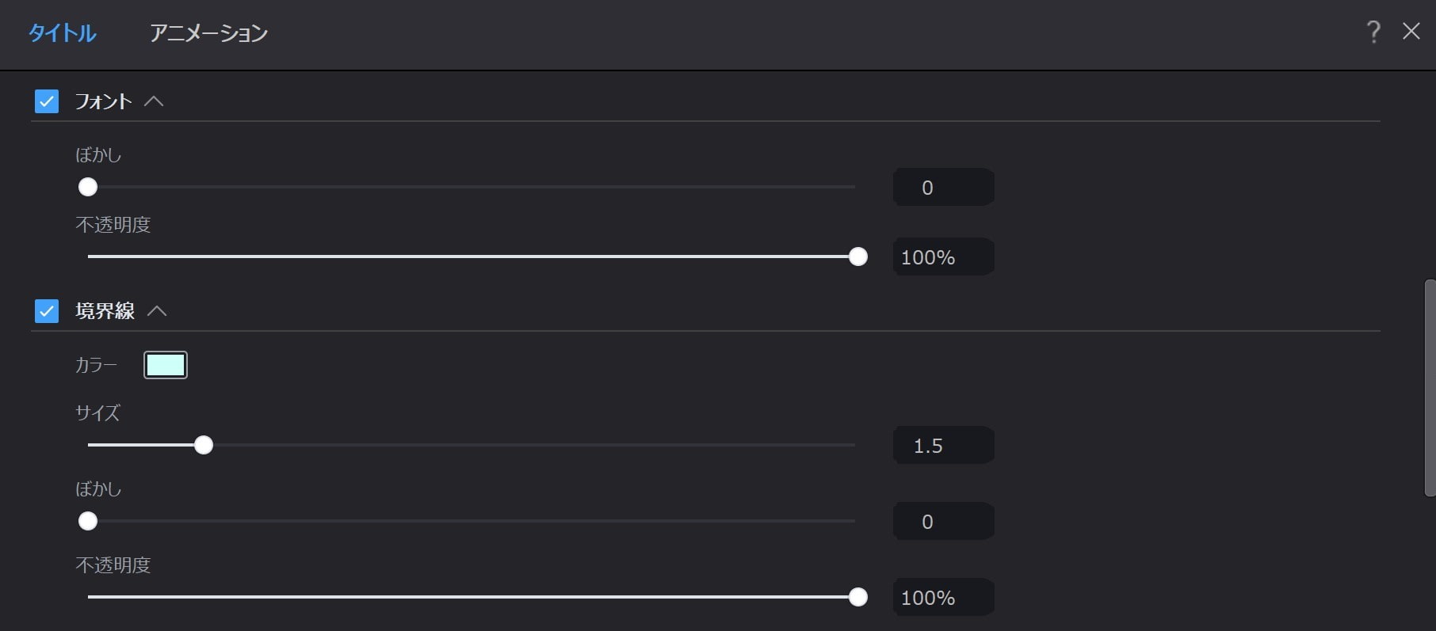The height and width of the screenshot is (631, 1436).
Task: Collapse the 境界線 section chevron
Action: [157, 311]
